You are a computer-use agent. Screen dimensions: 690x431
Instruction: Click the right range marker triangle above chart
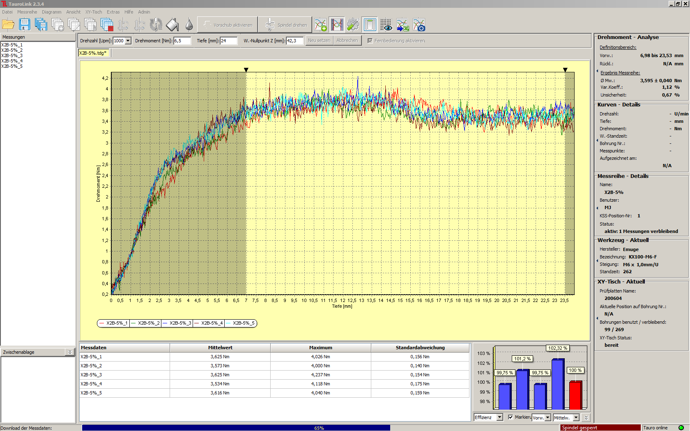565,70
